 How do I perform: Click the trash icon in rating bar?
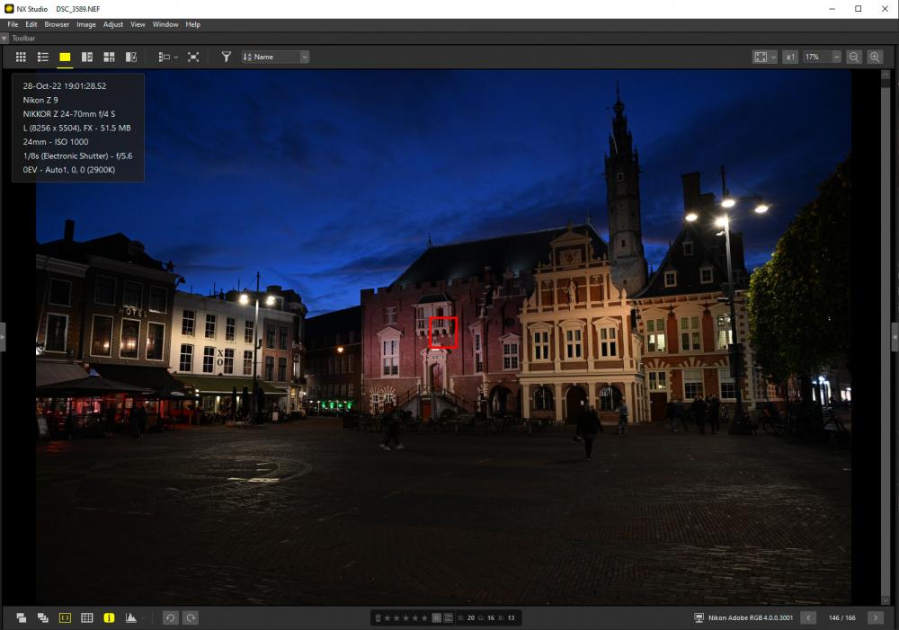(x=378, y=617)
